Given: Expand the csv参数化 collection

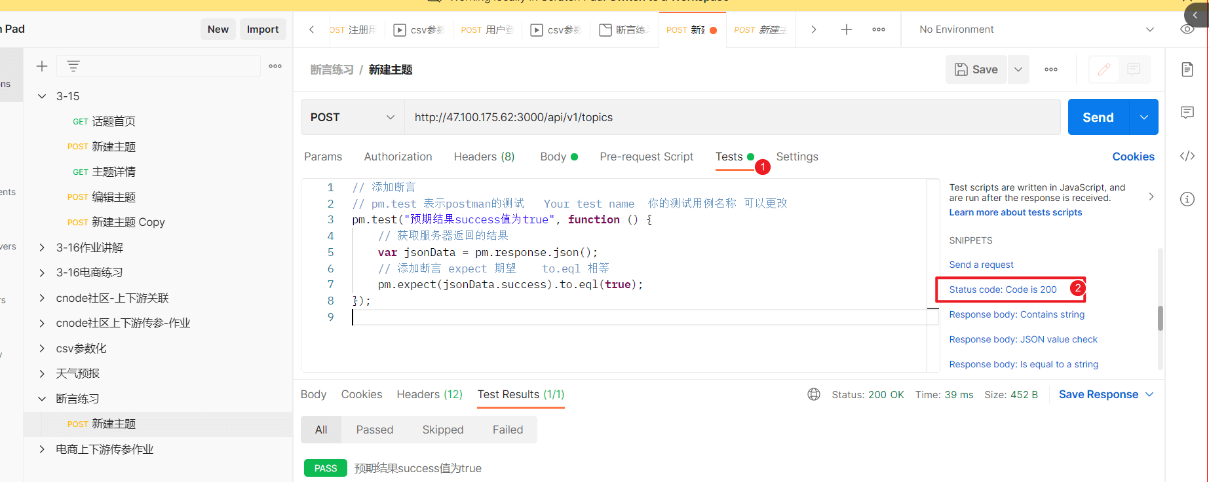Looking at the screenshot, I should click(42, 348).
